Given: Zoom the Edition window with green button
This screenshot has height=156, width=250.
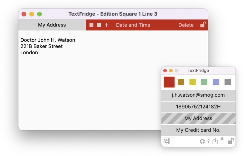Looking at the screenshot, I should click(x=39, y=14).
